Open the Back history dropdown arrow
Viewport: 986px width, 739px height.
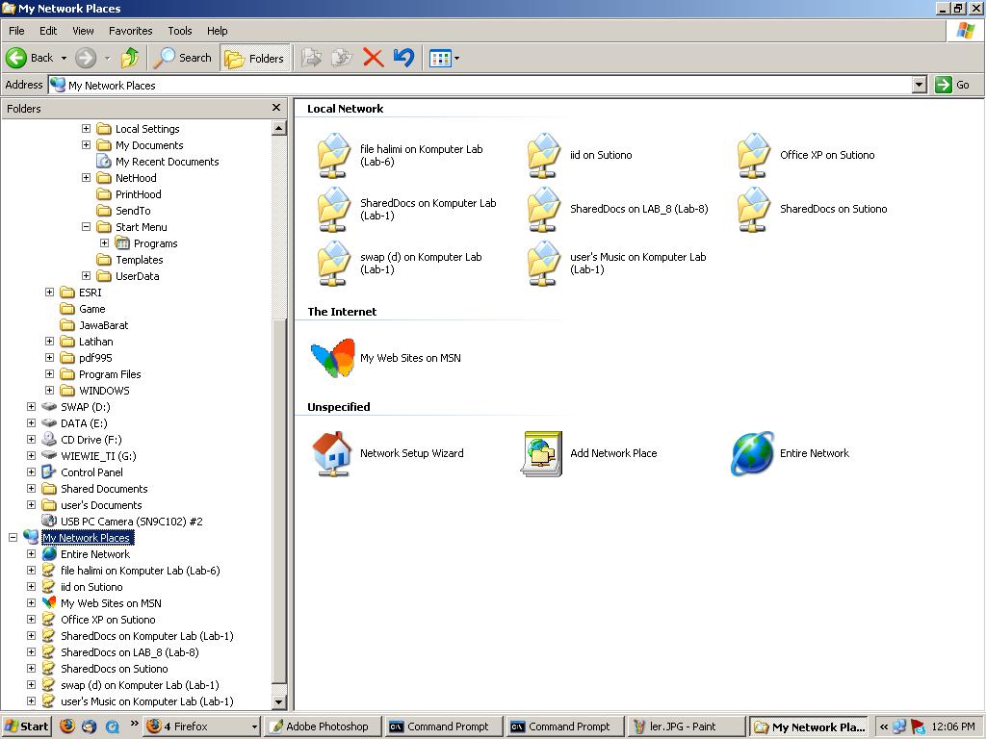click(x=64, y=59)
